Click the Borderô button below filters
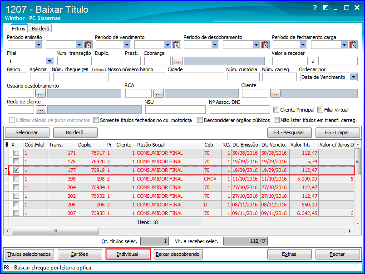The width and height of the screenshot is (365, 274). [75, 132]
